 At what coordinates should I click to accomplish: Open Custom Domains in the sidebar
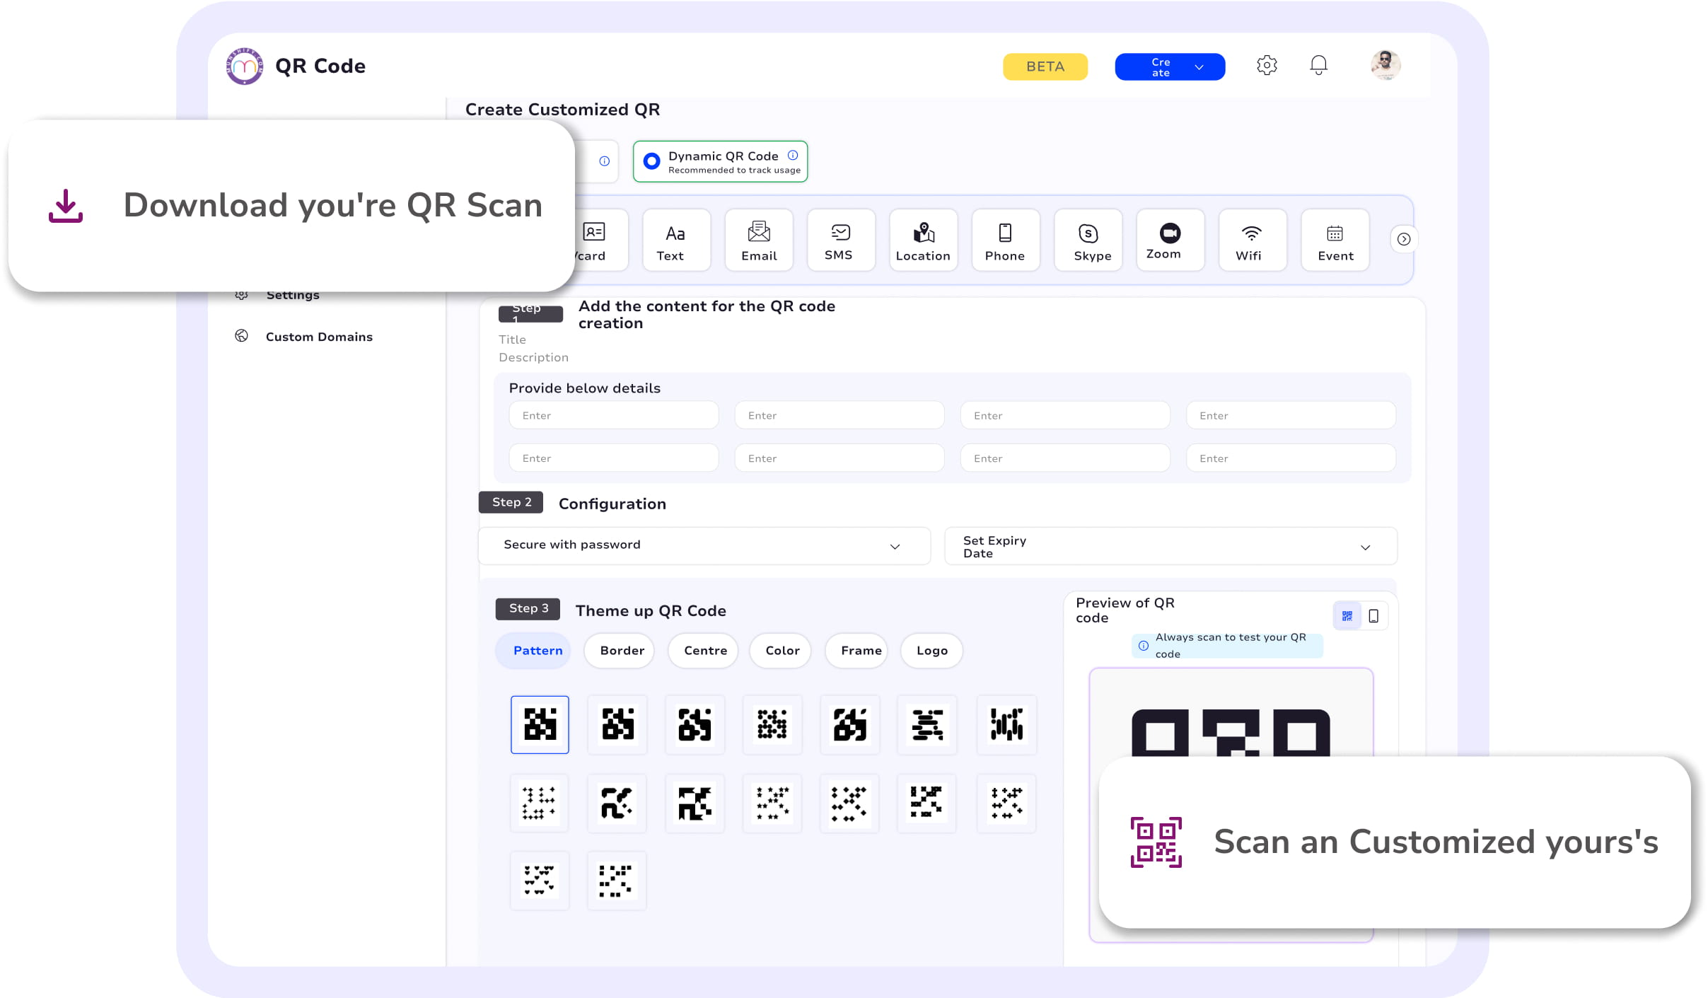coord(318,337)
